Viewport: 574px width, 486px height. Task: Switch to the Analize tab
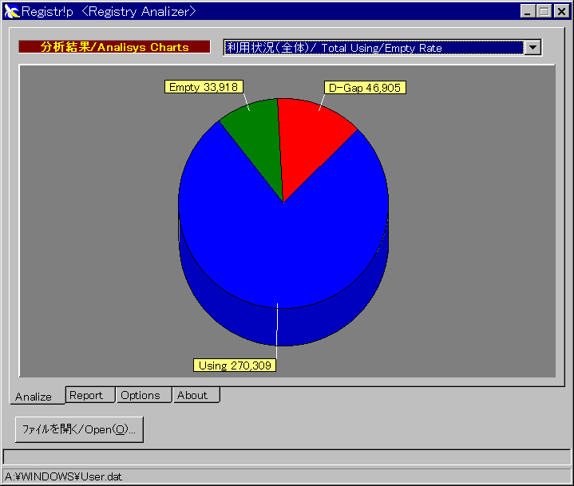click(x=34, y=397)
